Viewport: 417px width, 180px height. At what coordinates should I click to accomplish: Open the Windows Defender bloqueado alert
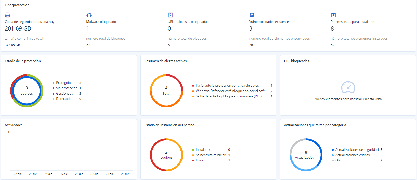click(x=231, y=91)
